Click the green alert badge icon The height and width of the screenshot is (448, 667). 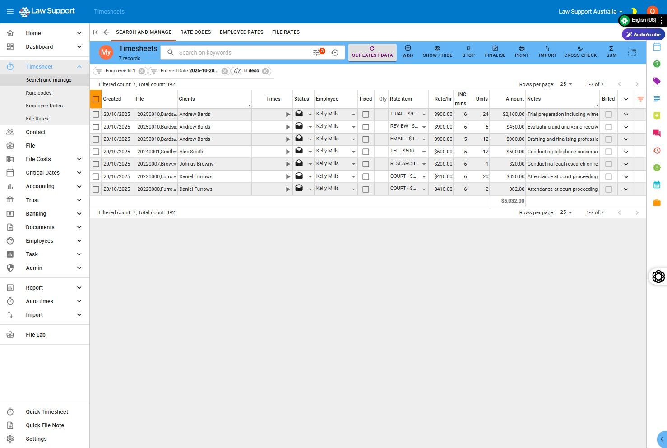657,167
